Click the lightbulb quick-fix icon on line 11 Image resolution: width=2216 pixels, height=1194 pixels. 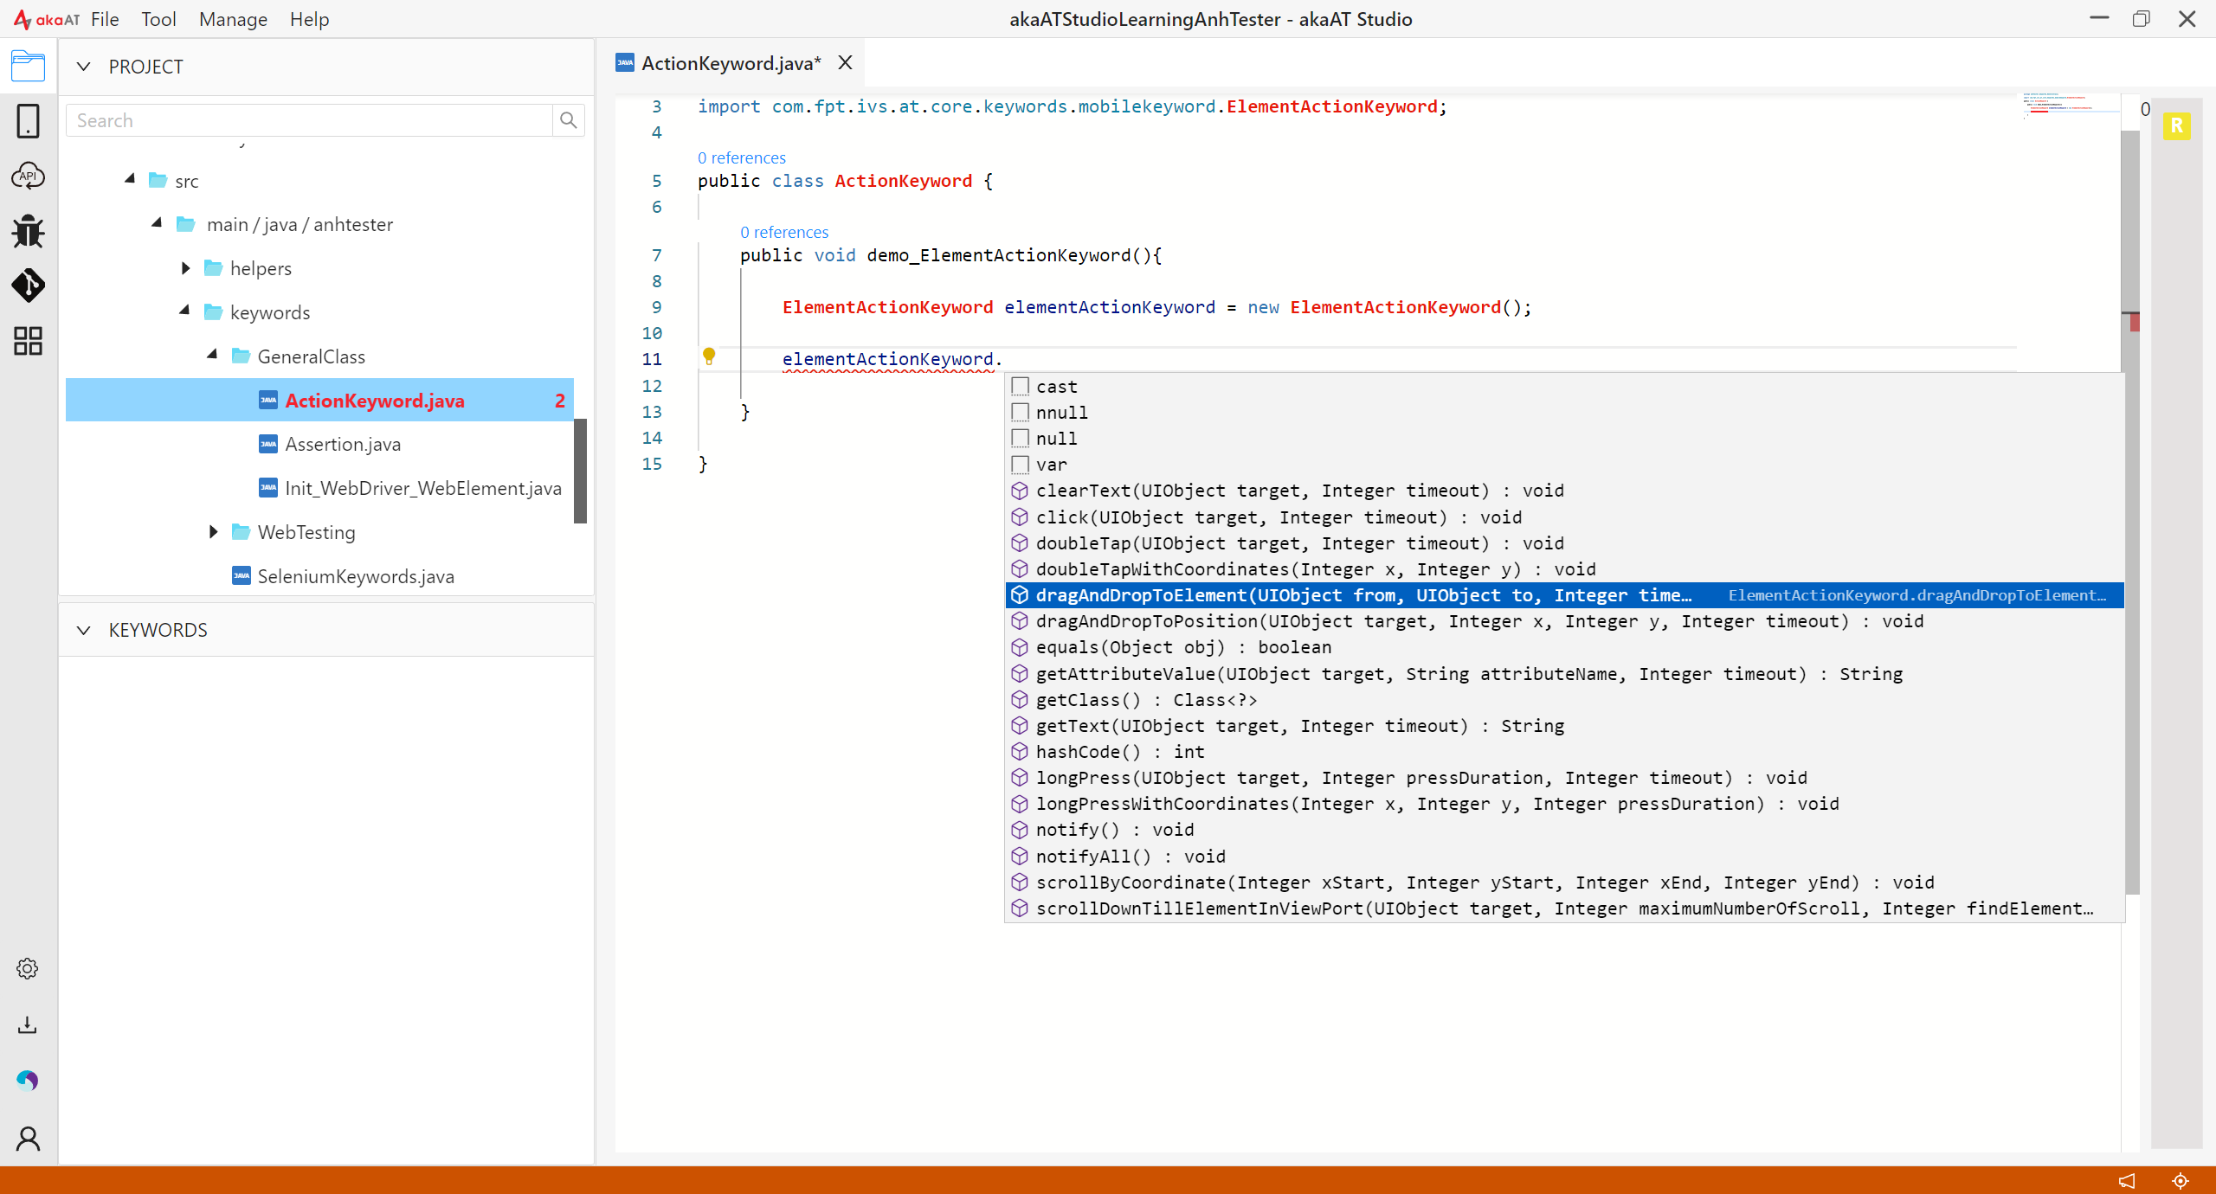[709, 356]
